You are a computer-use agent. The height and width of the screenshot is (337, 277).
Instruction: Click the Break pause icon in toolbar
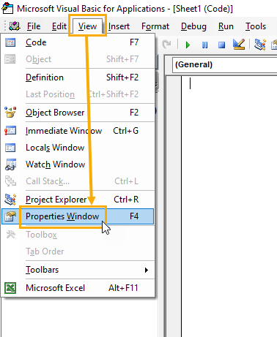click(204, 45)
